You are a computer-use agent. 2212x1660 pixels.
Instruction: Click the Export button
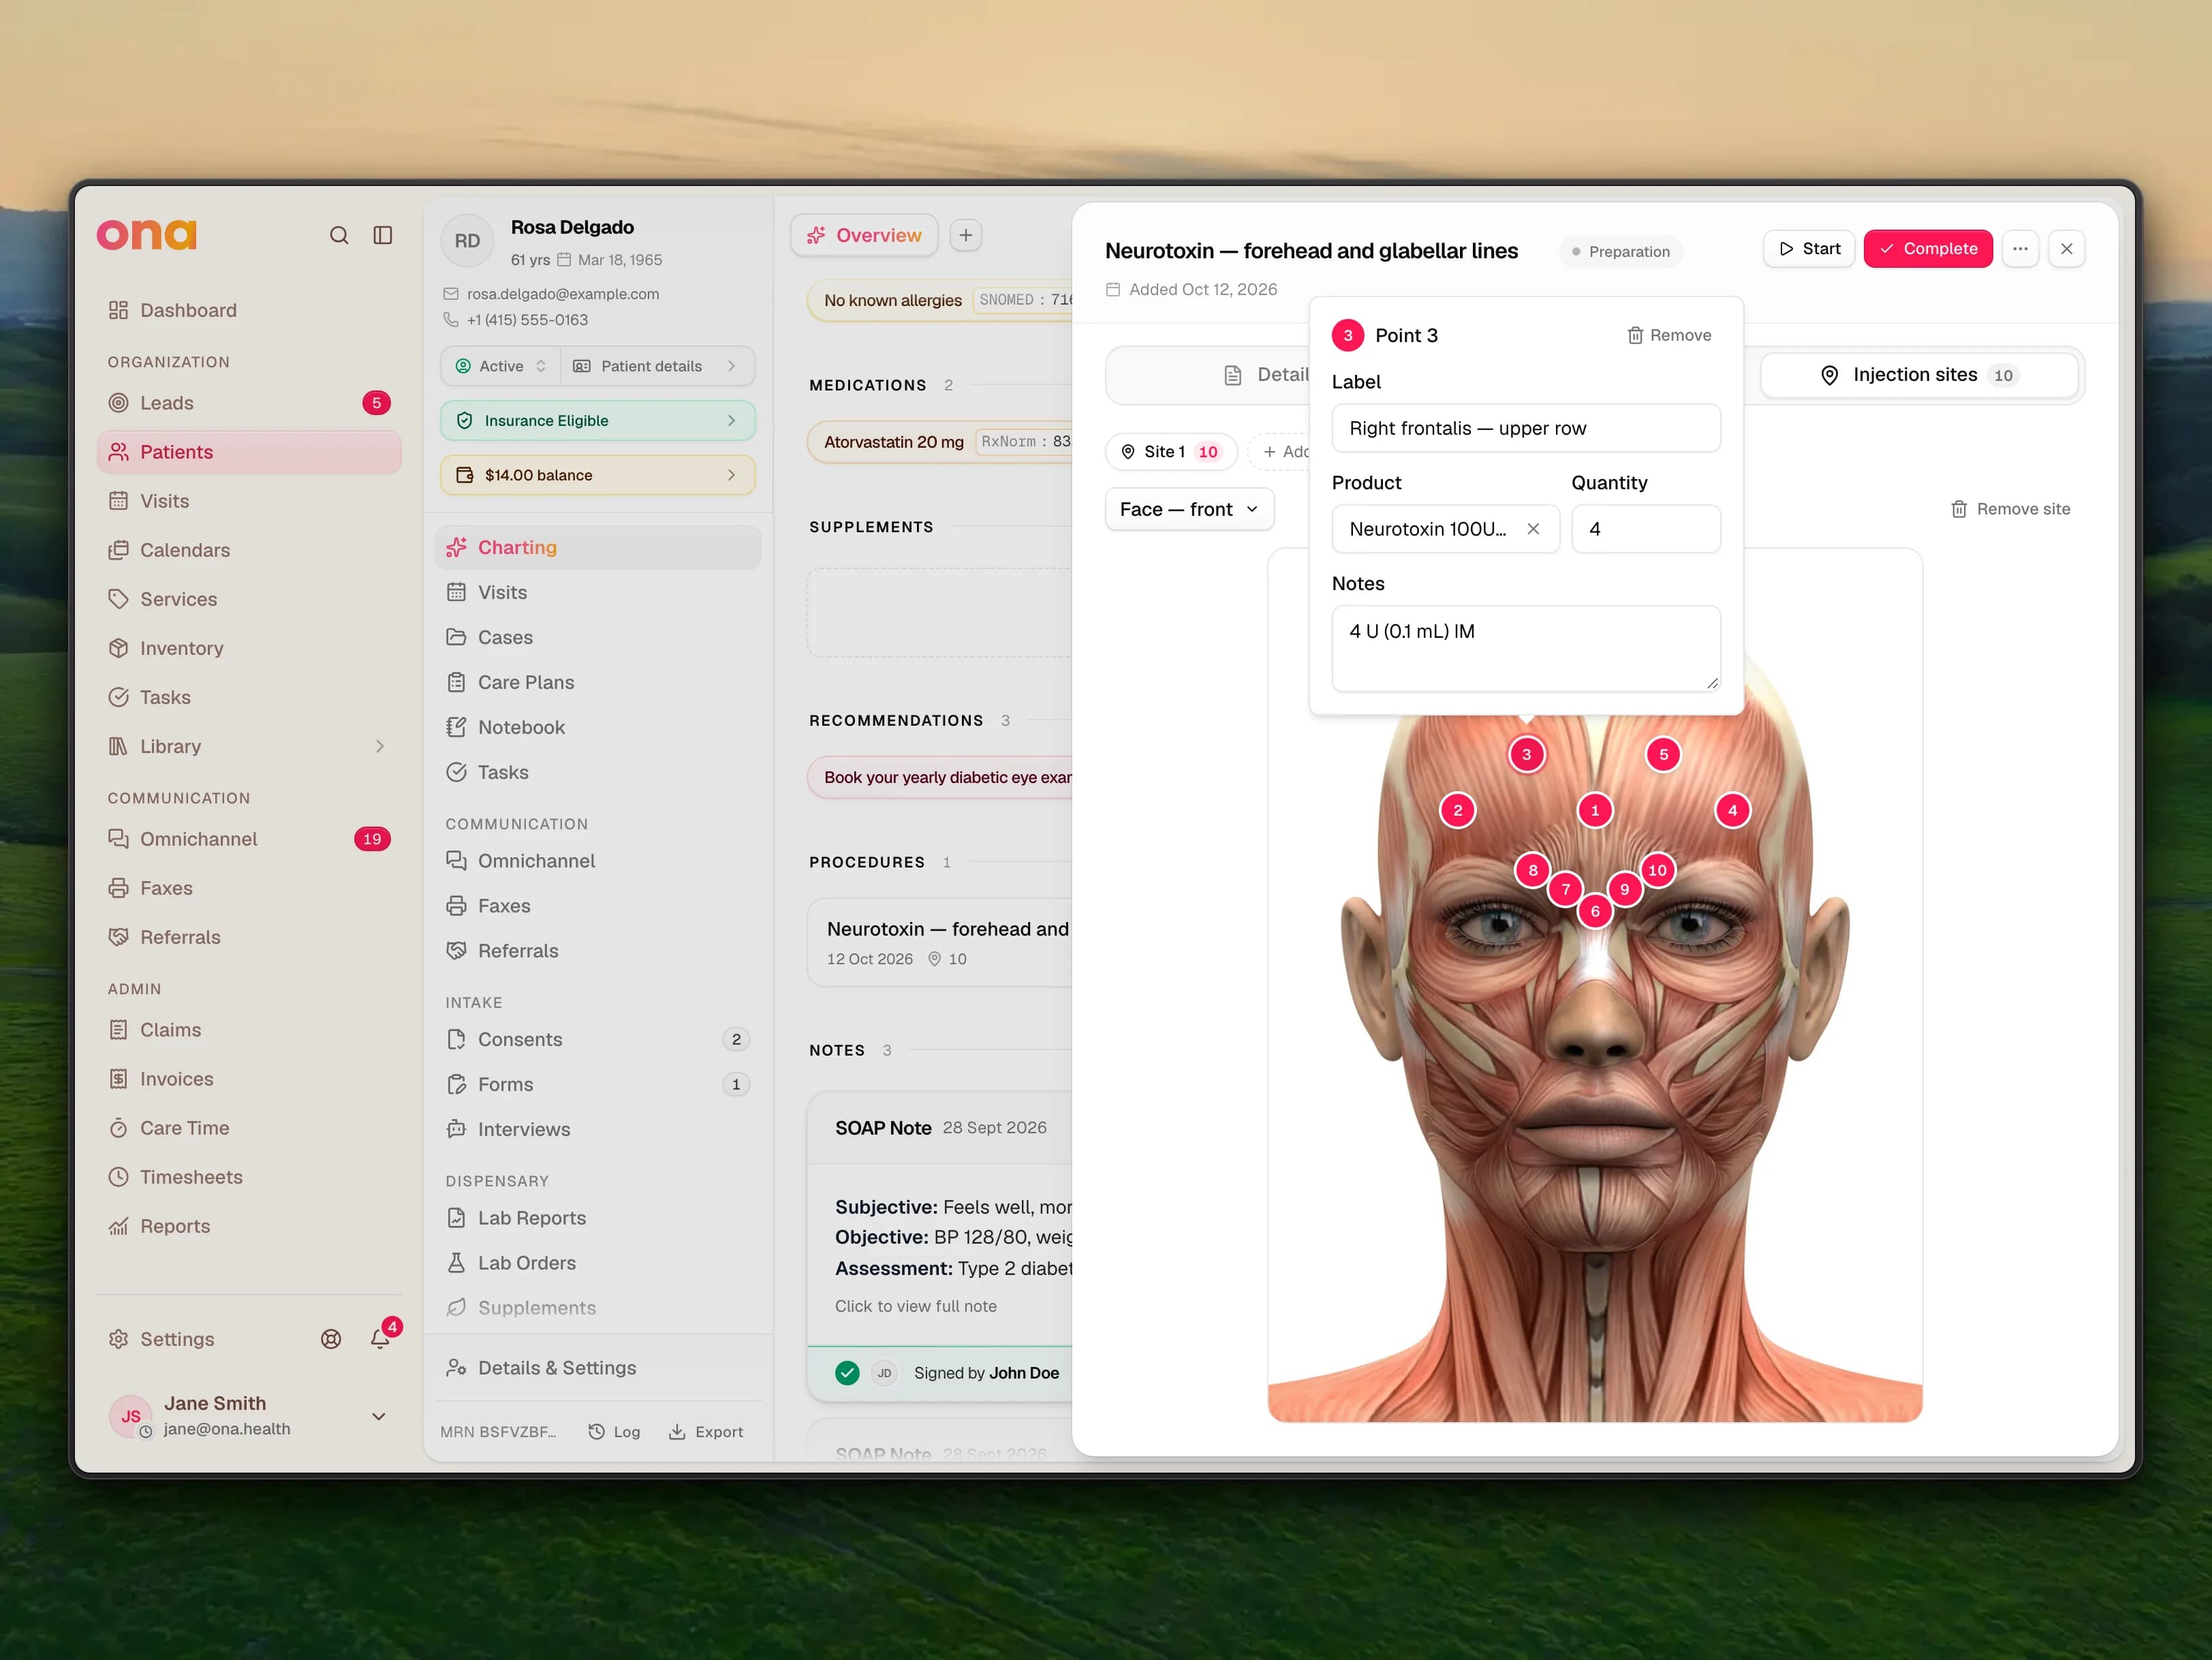click(706, 1432)
